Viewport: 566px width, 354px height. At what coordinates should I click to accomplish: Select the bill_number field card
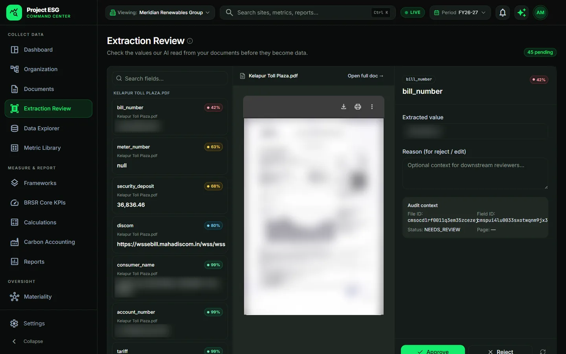pyautogui.click(x=170, y=117)
